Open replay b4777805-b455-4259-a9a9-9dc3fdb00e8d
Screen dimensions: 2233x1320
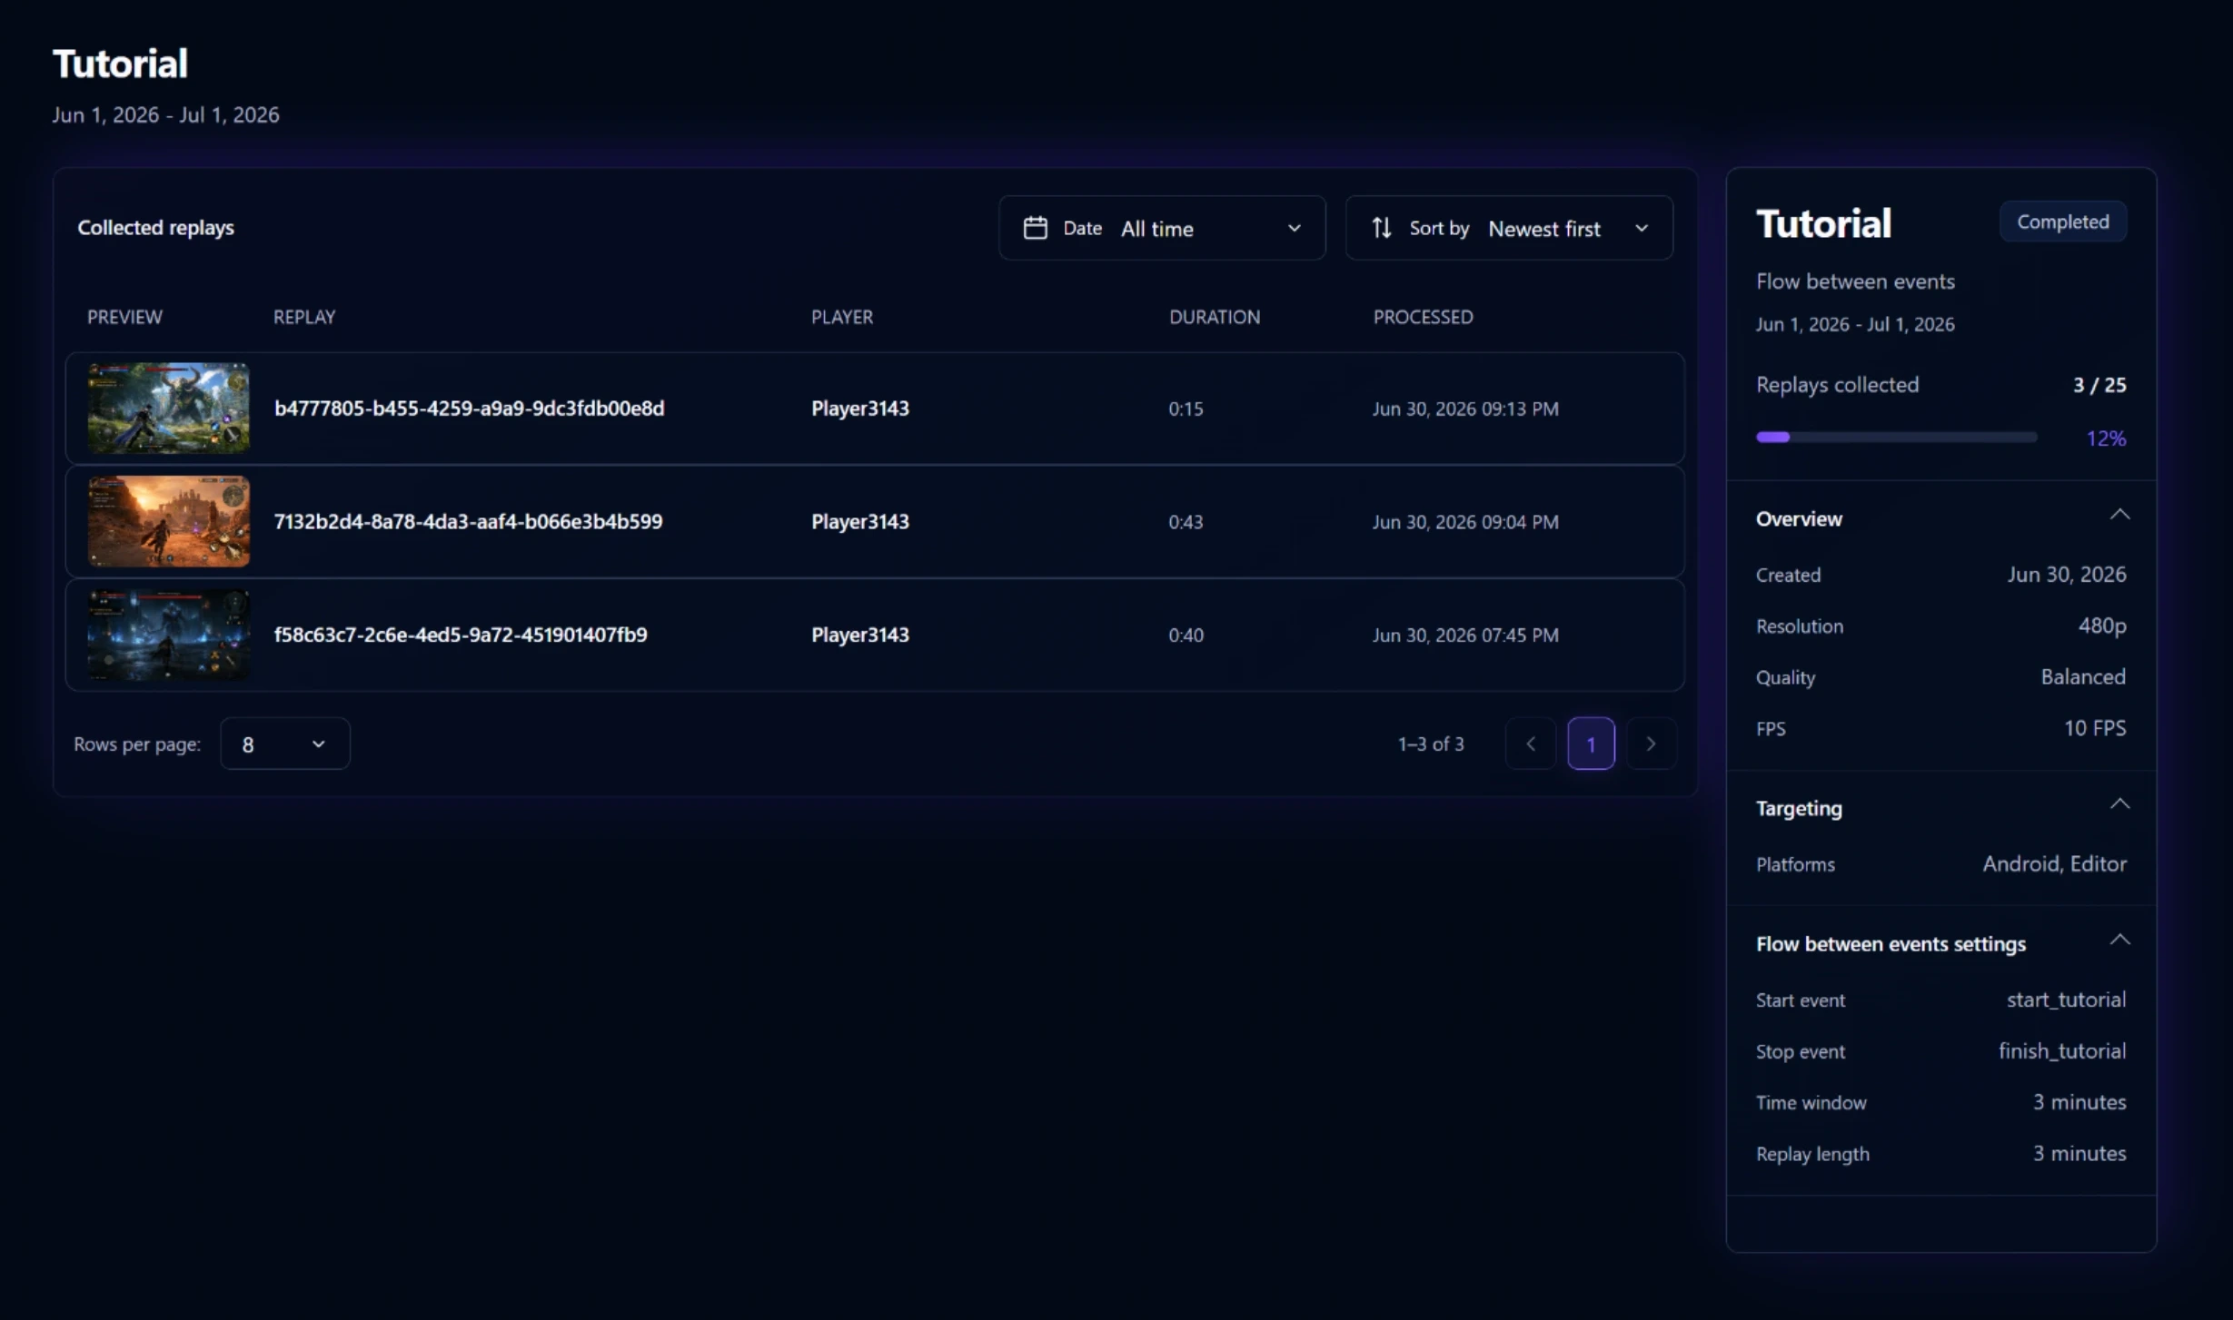tap(469, 409)
